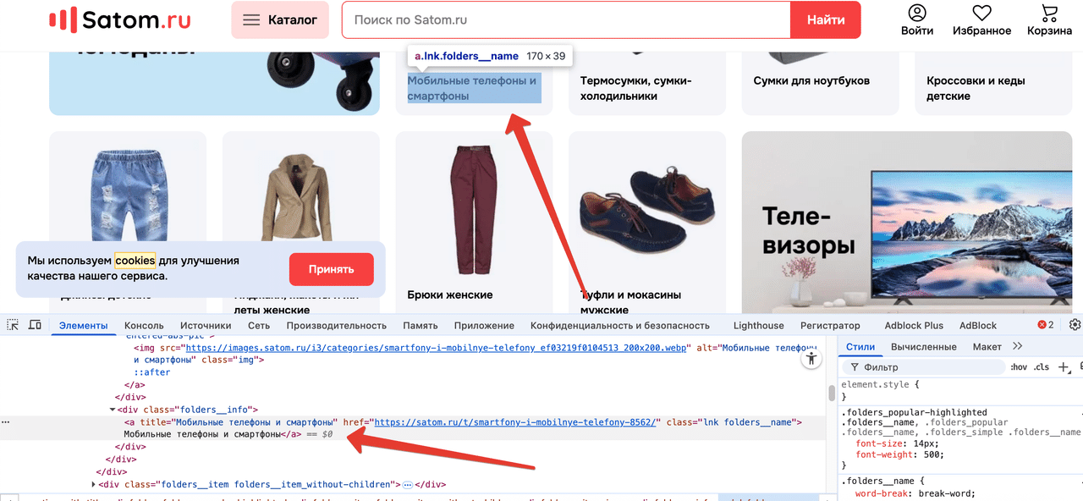Expand the folders__item_without-children div node
Viewport: 1083px width, 501px height.
click(93, 485)
